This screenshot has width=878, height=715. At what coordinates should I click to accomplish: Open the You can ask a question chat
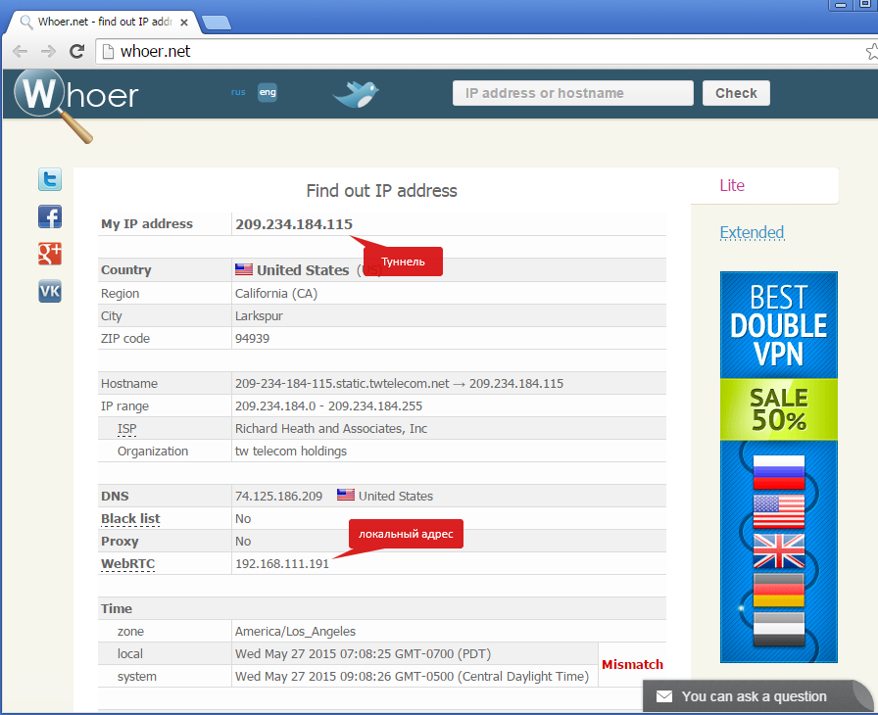pyautogui.click(x=755, y=696)
